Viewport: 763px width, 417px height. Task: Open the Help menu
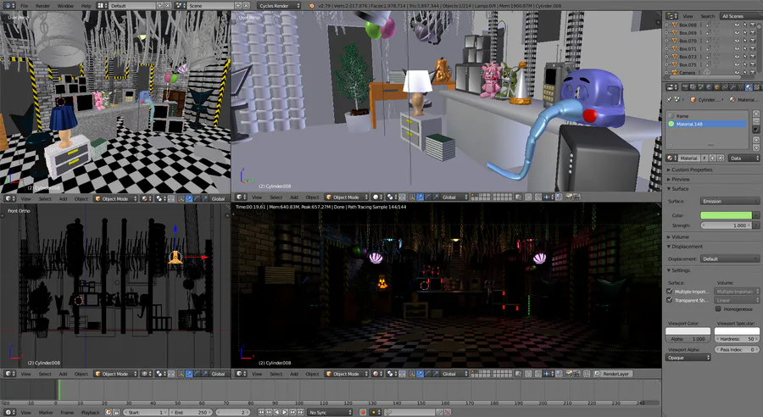(x=86, y=6)
